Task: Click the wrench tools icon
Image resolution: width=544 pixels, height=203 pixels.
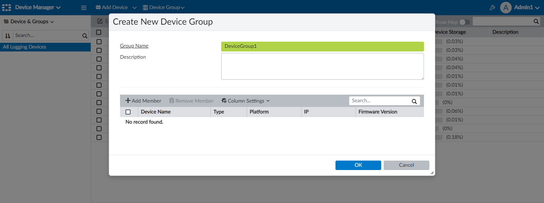Action: tap(492, 8)
